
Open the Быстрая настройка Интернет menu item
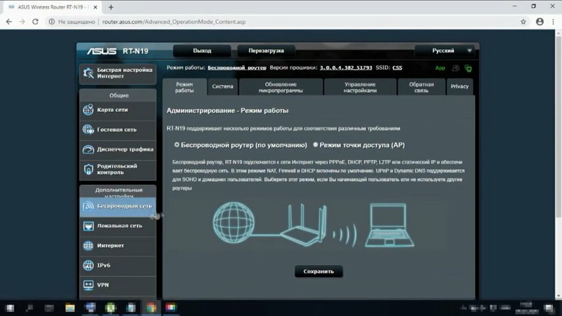118,74
